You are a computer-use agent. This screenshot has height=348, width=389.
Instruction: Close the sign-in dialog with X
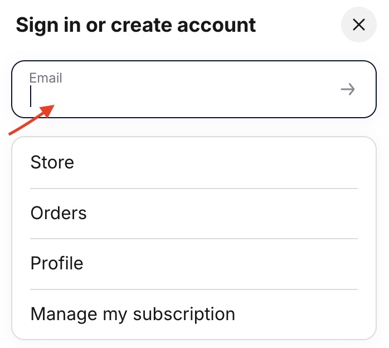click(x=358, y=25)
